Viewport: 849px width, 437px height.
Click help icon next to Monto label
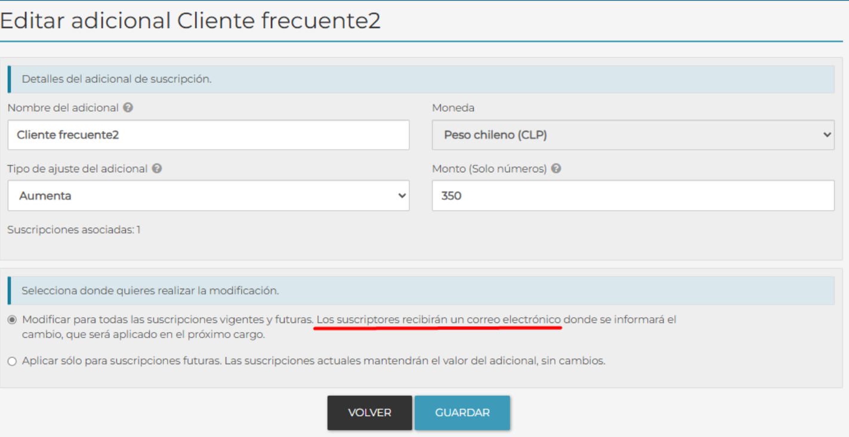(x=556, y=169)
